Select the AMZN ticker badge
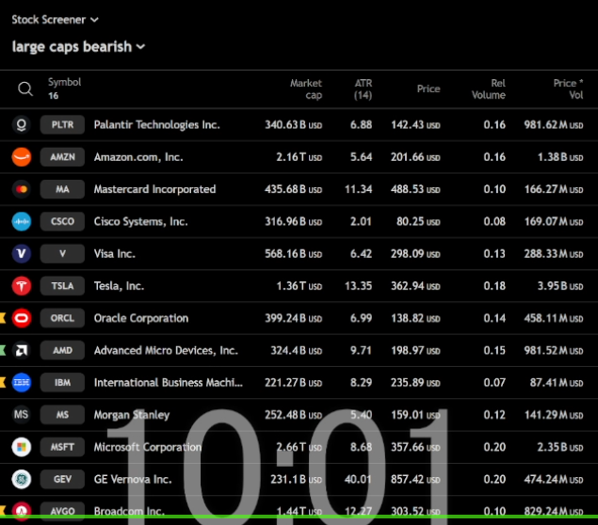The height and width of the screenshot is (525, 598). point(62,157)
